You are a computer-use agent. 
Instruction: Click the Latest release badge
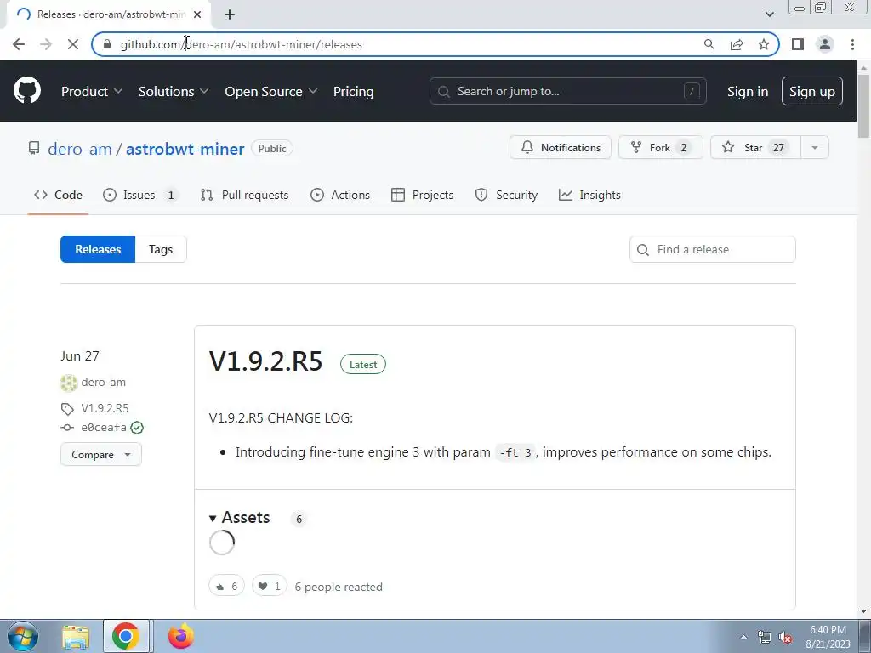click(x=363, y=364)
